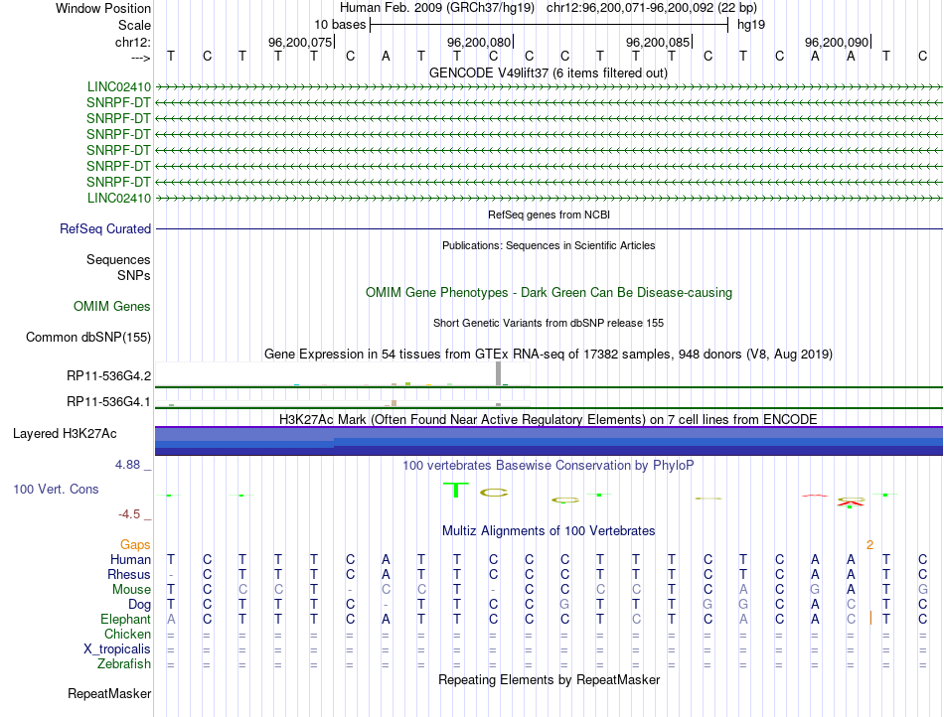
Task: Click the Human Feb. 2009 (GRCh37/hg19) assembly text
Action: tap(437, 8)
